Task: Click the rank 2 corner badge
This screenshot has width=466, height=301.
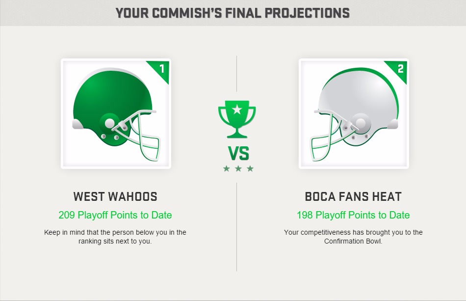Action: pyautogui.click(x=397, y=71)
